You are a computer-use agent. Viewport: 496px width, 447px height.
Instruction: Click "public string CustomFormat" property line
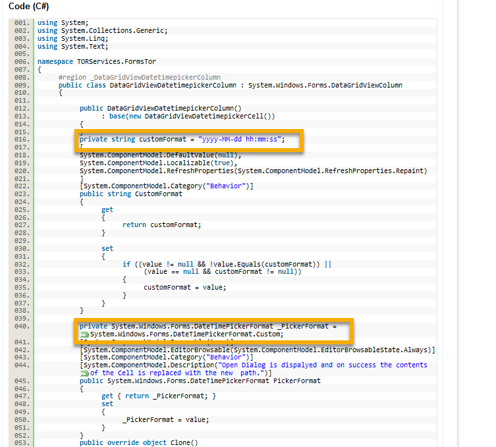(130, 194)
